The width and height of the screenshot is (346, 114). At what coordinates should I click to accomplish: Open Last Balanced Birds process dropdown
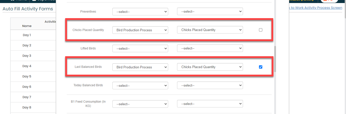tap(140, 67)
